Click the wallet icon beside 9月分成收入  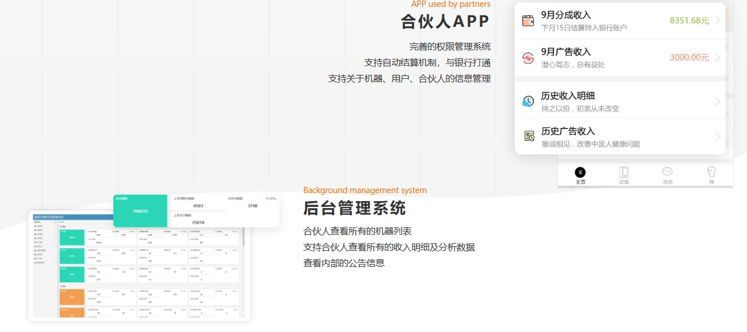[x=528, y=21]
